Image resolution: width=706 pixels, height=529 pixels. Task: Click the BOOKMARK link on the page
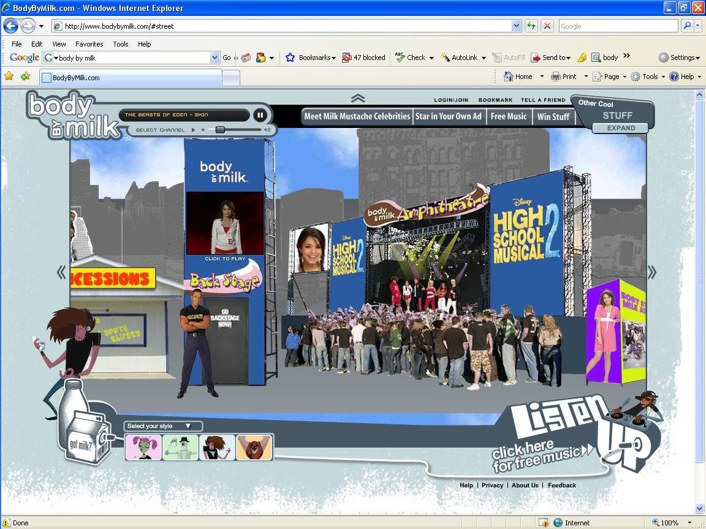coord(495,100)
